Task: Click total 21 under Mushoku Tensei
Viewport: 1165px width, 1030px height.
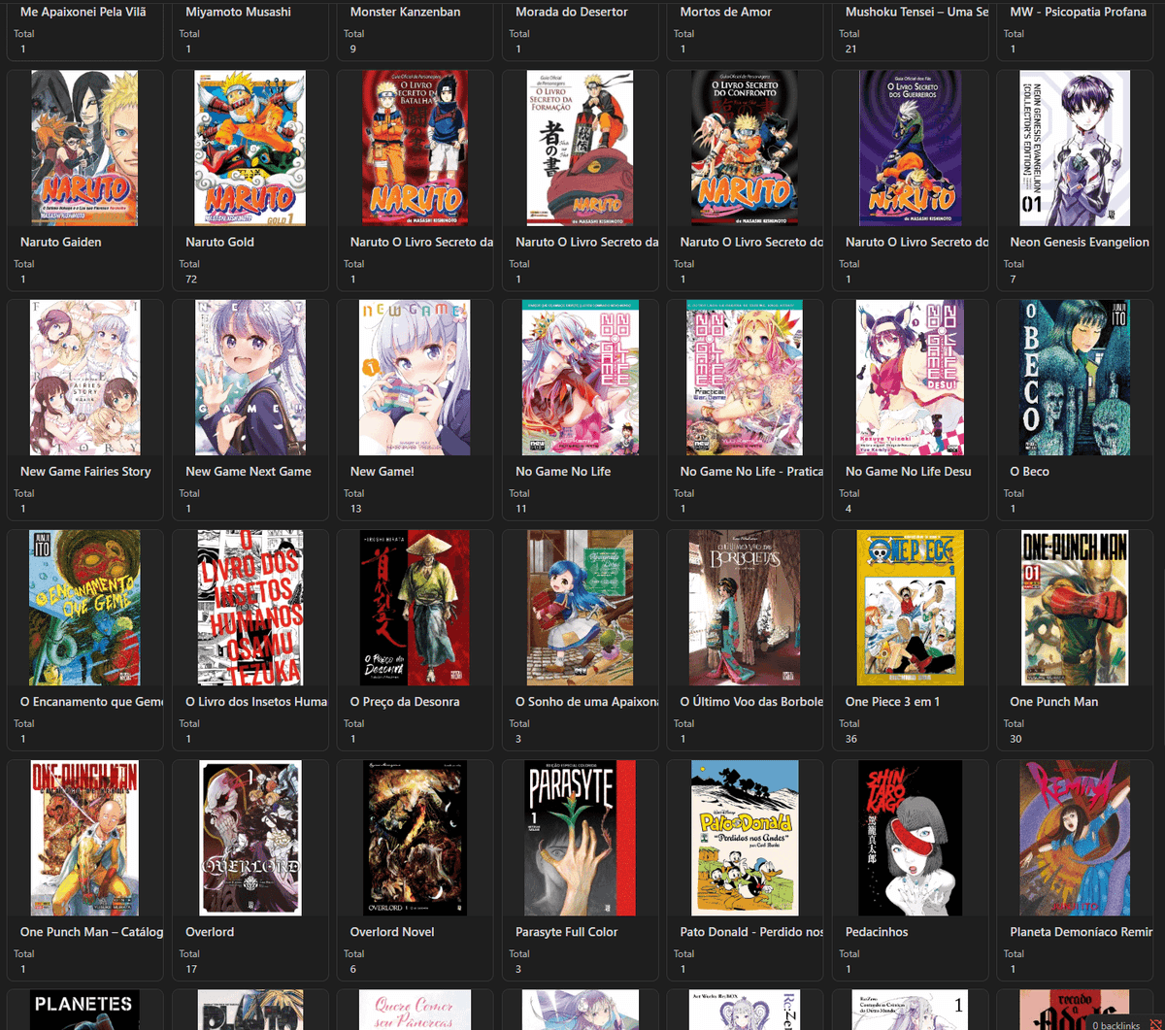Action: (x=851, y=49)
